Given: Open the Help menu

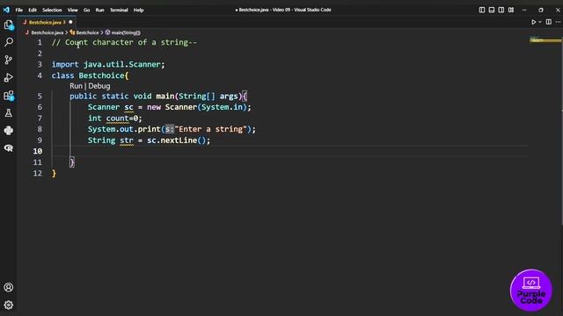Looking at the screenshot, I should point(139,10).
